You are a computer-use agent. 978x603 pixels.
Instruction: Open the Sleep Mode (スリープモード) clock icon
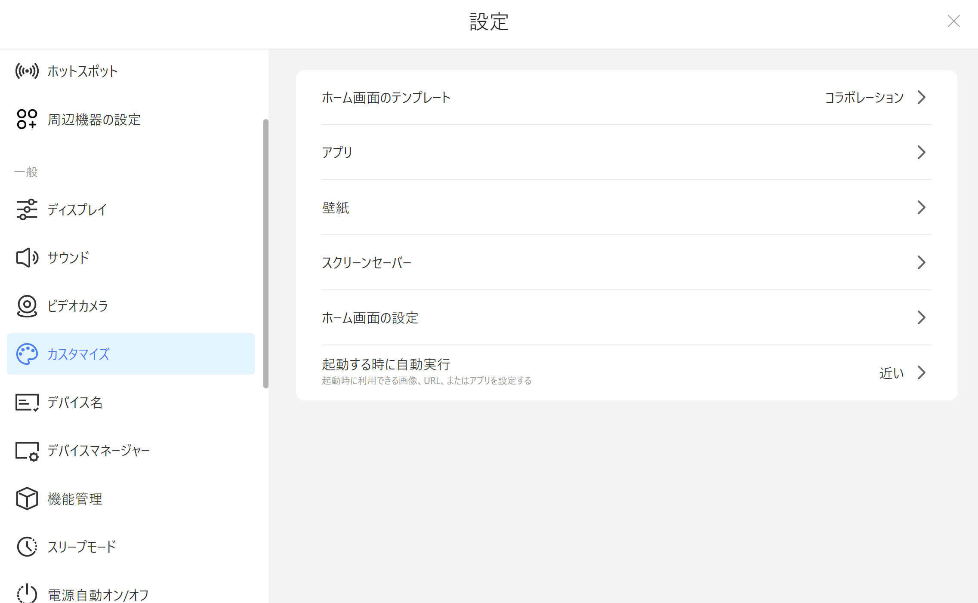(27, 547)
